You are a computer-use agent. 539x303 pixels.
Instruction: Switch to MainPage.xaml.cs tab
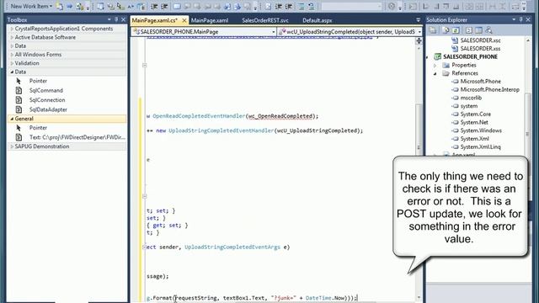click(155, 20)
